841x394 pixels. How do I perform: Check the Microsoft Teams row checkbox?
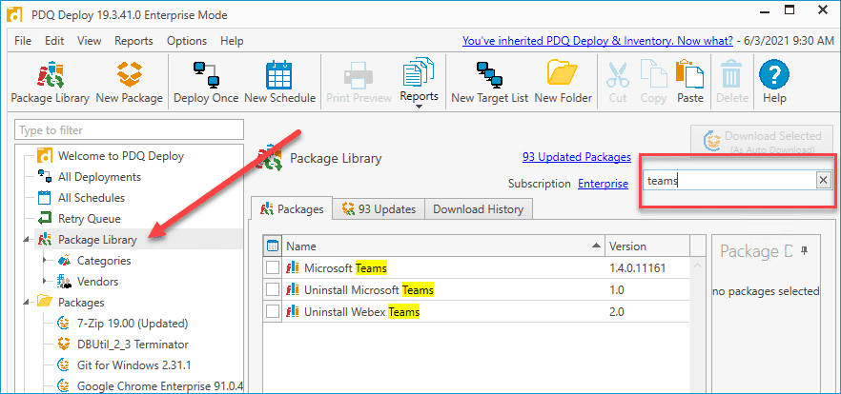[273, 267]
